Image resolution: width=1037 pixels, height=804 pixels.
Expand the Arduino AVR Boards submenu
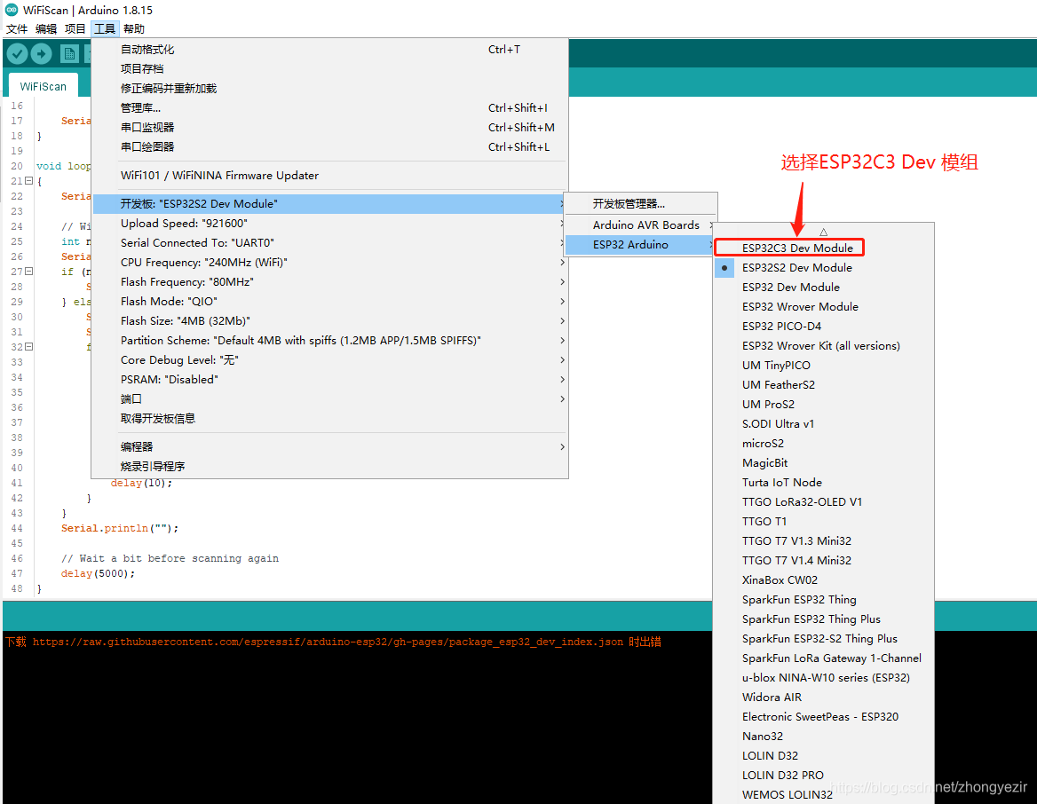click(641, 225)
